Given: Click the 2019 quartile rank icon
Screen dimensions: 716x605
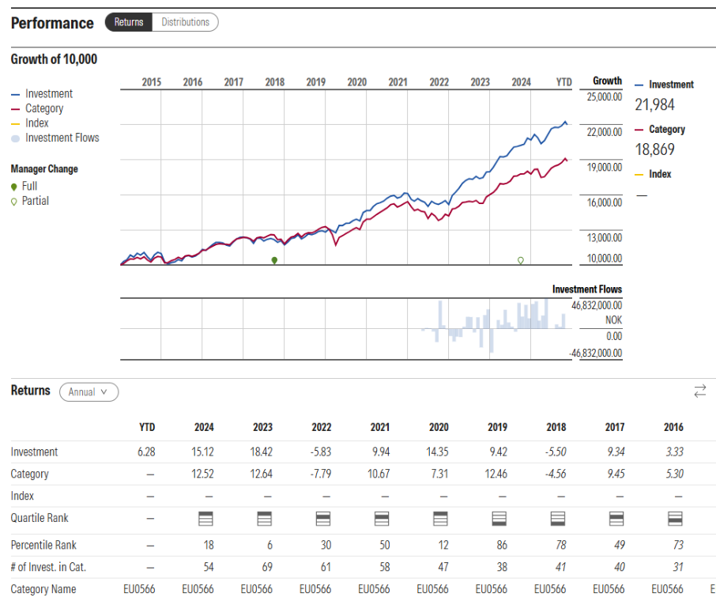Looking at the screenshot, I should [x=498, y=519].
